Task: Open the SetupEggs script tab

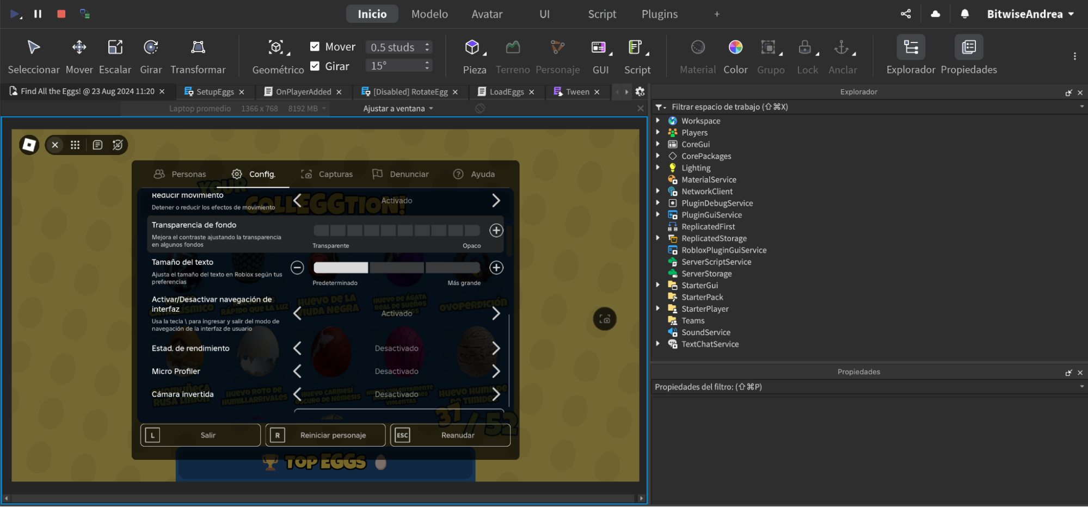Action: [x=213, y=91]
